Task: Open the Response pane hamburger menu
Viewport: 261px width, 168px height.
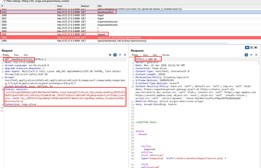Action: 256,55
